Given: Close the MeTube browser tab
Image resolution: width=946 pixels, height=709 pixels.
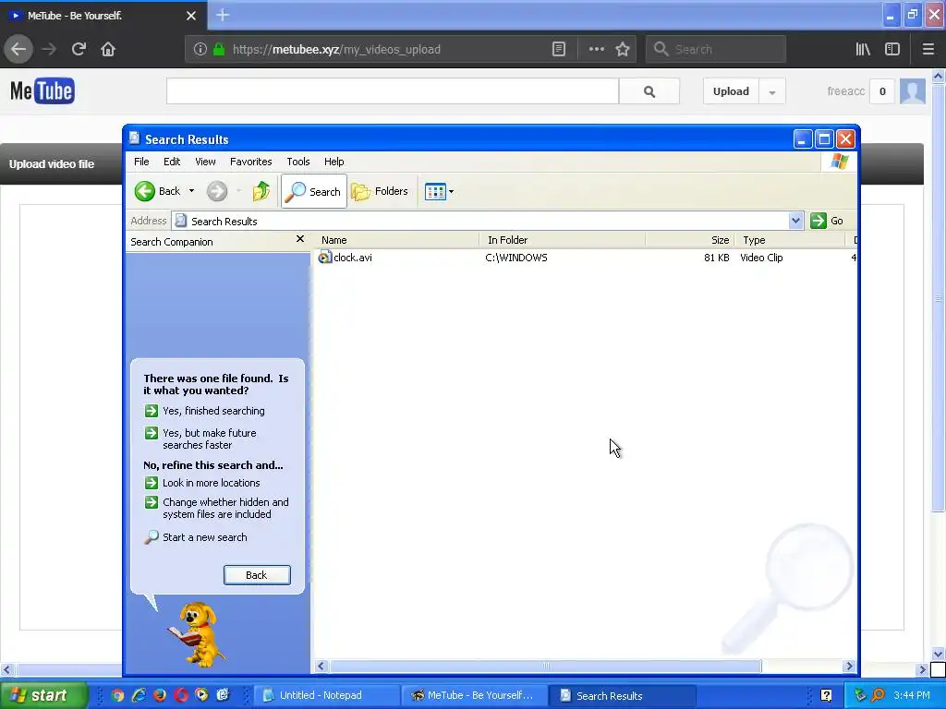Looking at the screenshot, I should click(190, 16).
